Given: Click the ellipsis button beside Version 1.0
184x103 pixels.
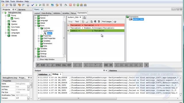Looking at the screenshot, I should pyautogui.click(x=28, y=98).
